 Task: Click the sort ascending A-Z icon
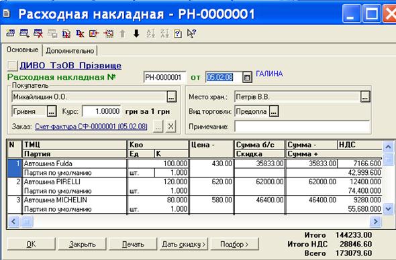pyautogui.click(x=151, y=34)
